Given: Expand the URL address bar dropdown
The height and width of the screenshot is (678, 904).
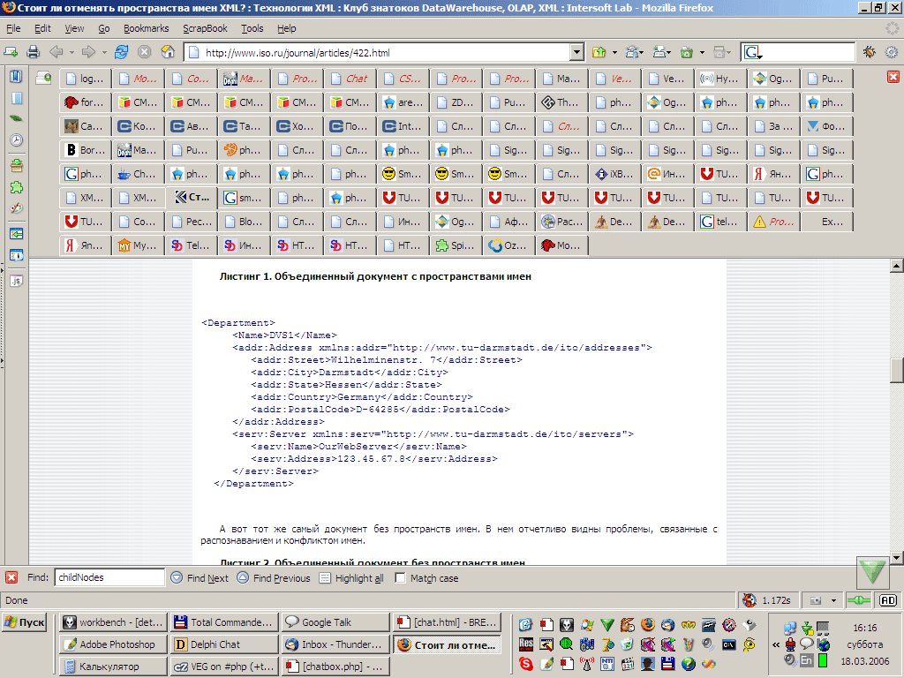Looking at the screenshot, I should point(576,53).
